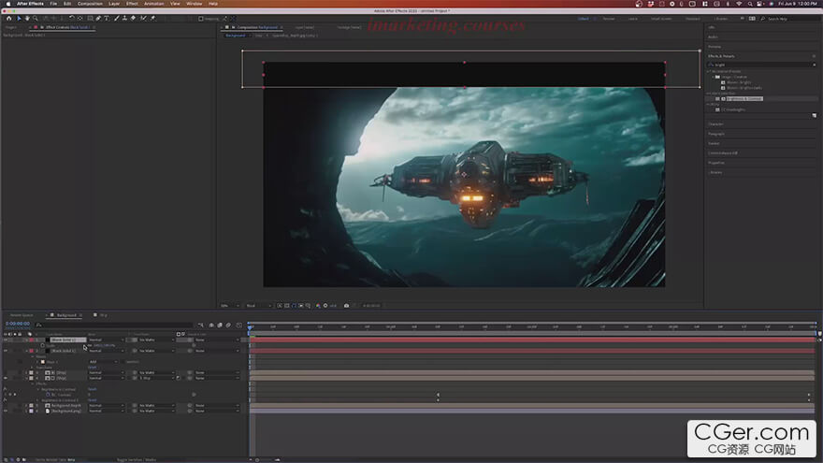The width and height of the screenshot is (823, 463).
Task: Select the Puppet Pin tool
Action: tap(152, 19)
